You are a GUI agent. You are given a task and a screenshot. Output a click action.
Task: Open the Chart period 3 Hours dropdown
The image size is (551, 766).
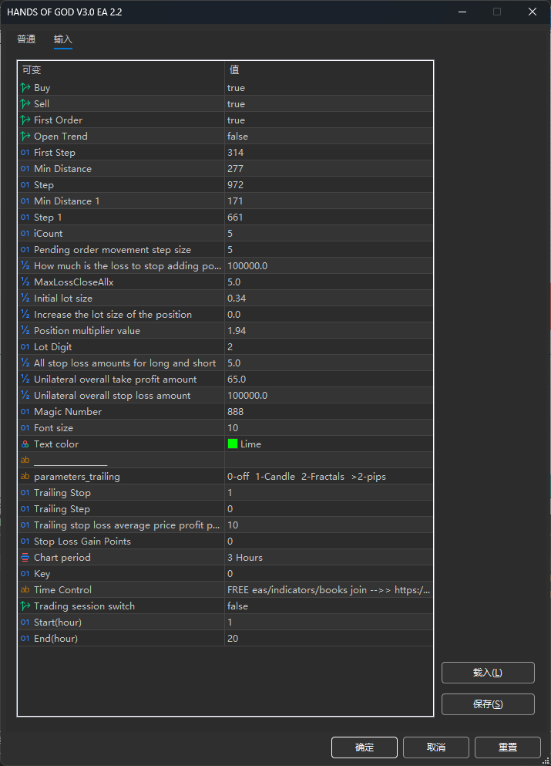[x=328, y=558]
